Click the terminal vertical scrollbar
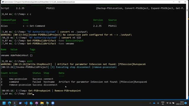This screenshot has width=189, height=106. [x=187, y=51]
